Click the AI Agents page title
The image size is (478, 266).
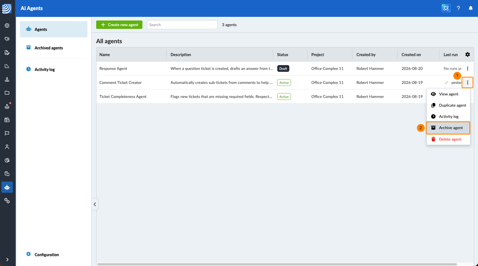tap(32, 8)
